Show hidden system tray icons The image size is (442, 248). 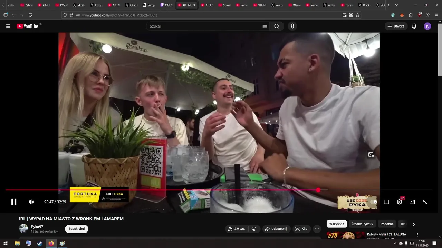(395, 244)
